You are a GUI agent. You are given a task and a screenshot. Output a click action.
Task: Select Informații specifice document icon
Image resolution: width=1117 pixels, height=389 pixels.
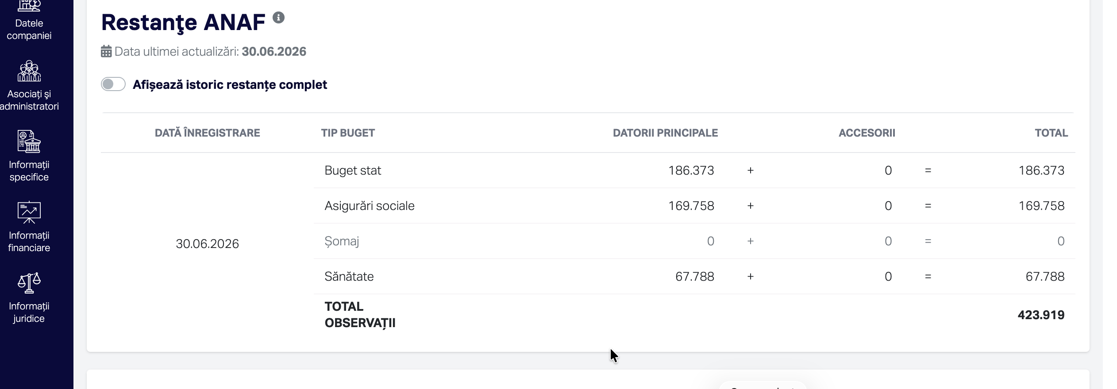[x=29, y=141]
